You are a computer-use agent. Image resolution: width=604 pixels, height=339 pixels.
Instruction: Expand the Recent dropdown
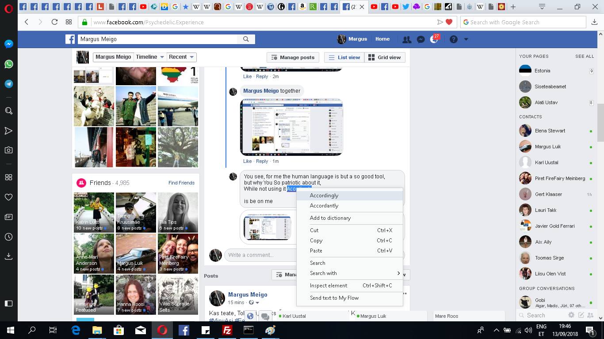(x=181, y=57)
